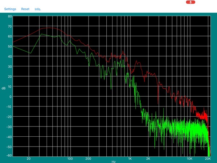Screen dimensions: 217x163
Task: Click the 10K frequency axis label
Action: (190, 159)
